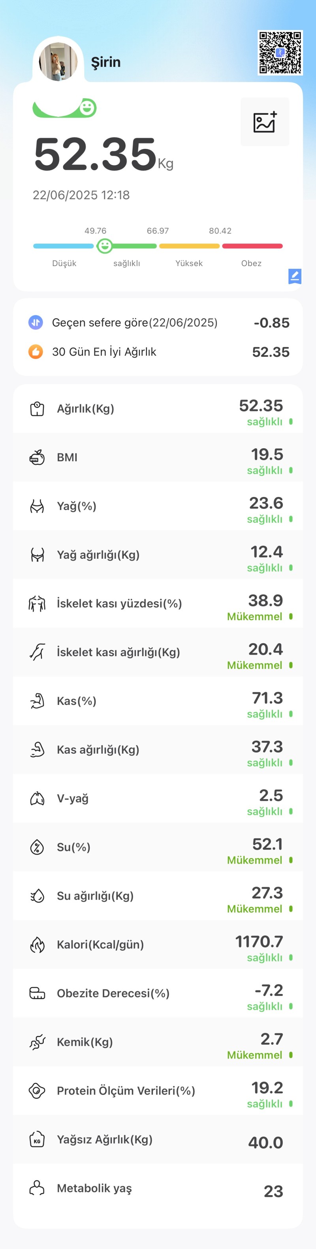Click the QR code image

(x=280, y=52)
